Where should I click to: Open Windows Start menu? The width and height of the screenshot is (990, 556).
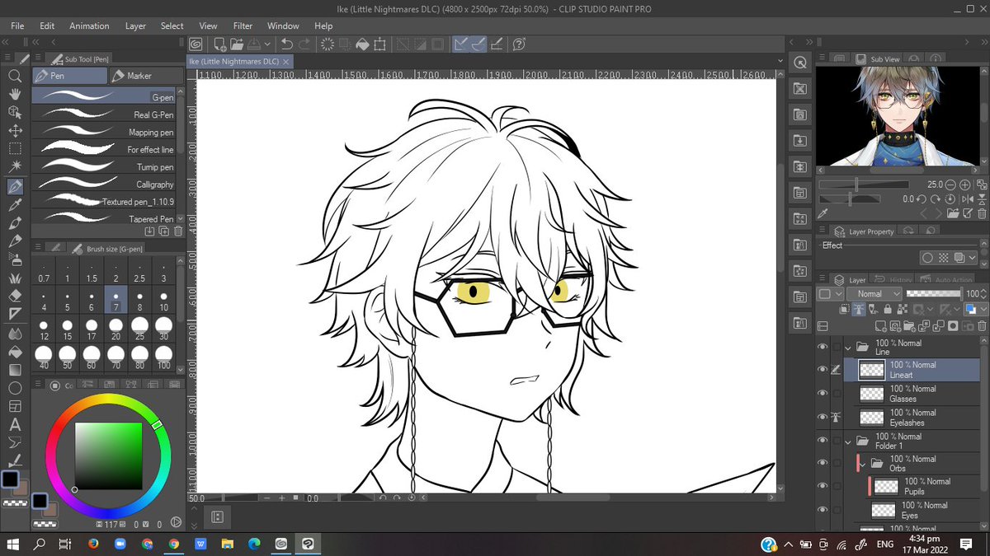point(13,544)
